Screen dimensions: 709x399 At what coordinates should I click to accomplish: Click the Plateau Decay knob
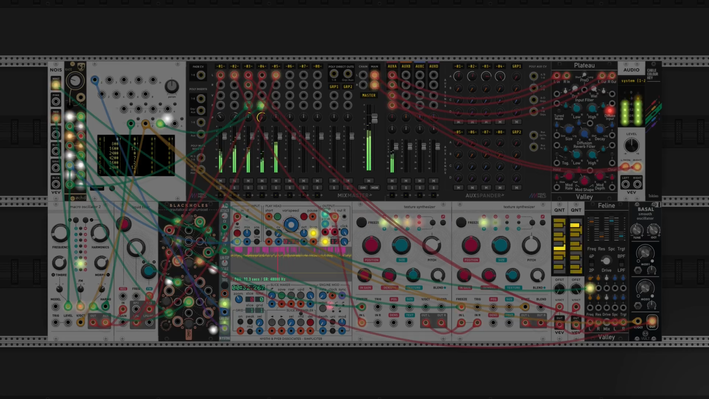(x=600, y=131)
